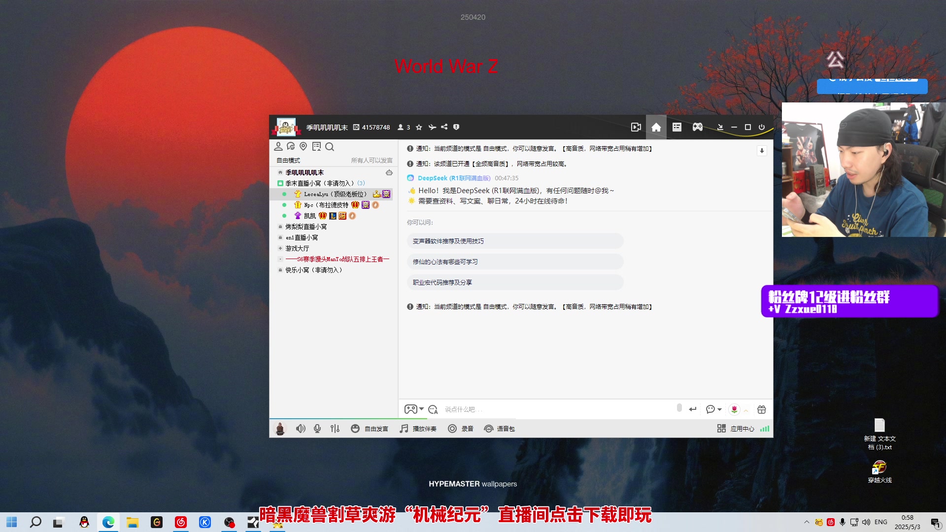
Task: Click the 录音 record button
Action: point(460,429)
